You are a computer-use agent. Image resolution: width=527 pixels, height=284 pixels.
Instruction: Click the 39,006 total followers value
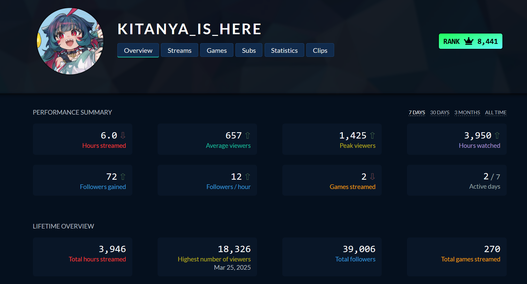pos(359,249)
